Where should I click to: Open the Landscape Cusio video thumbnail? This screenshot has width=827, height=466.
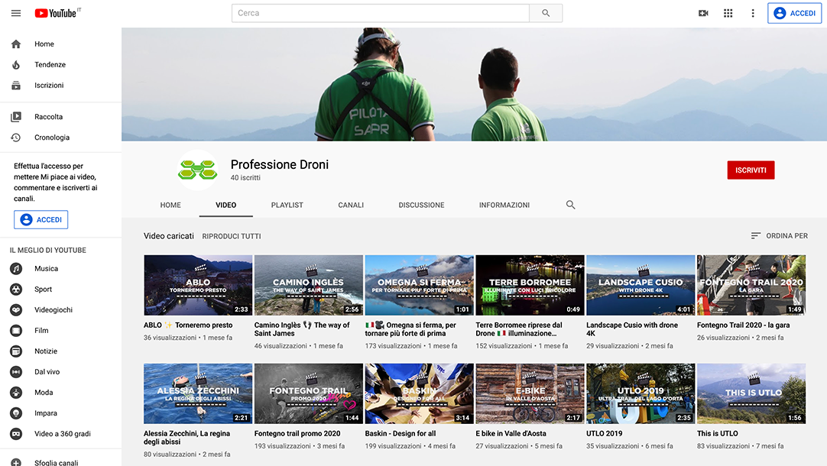[641, 285]
